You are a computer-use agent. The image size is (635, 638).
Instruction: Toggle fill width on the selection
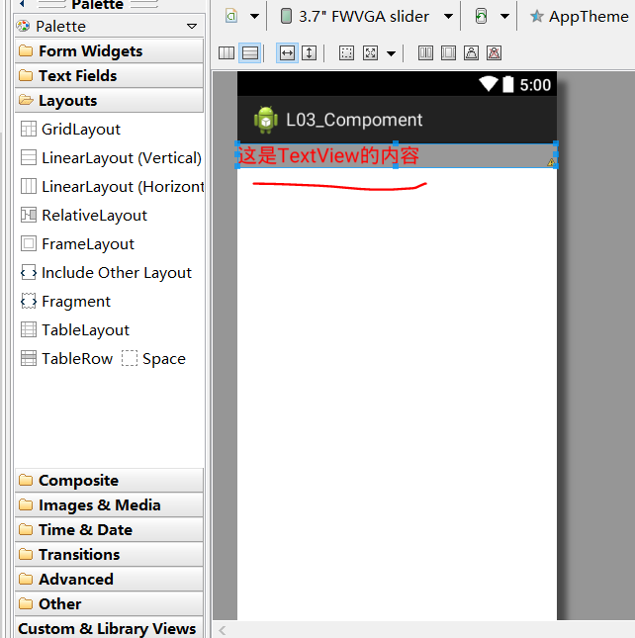click(287, 52)
